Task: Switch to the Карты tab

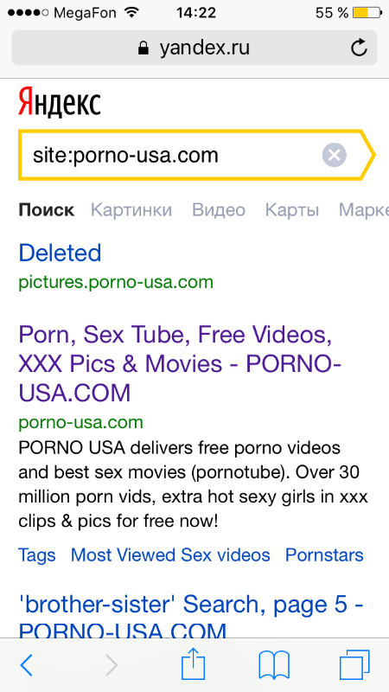Action: point(292,210)
